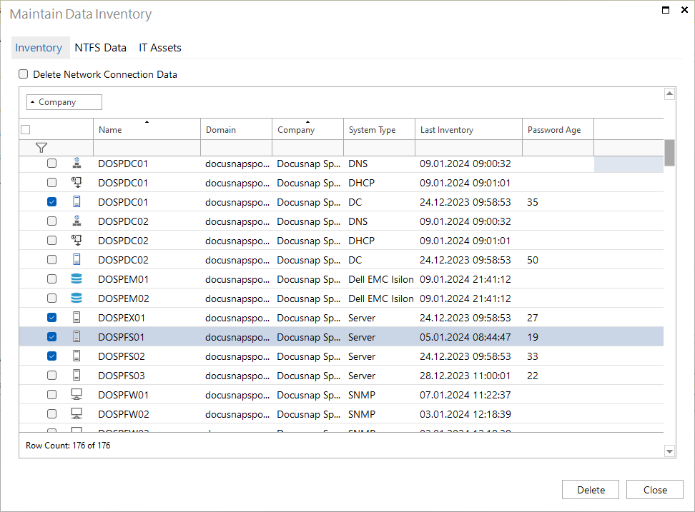Click the server icon for DOSPFS01
The image size is (695, 512).
click(x=77, y=337)
